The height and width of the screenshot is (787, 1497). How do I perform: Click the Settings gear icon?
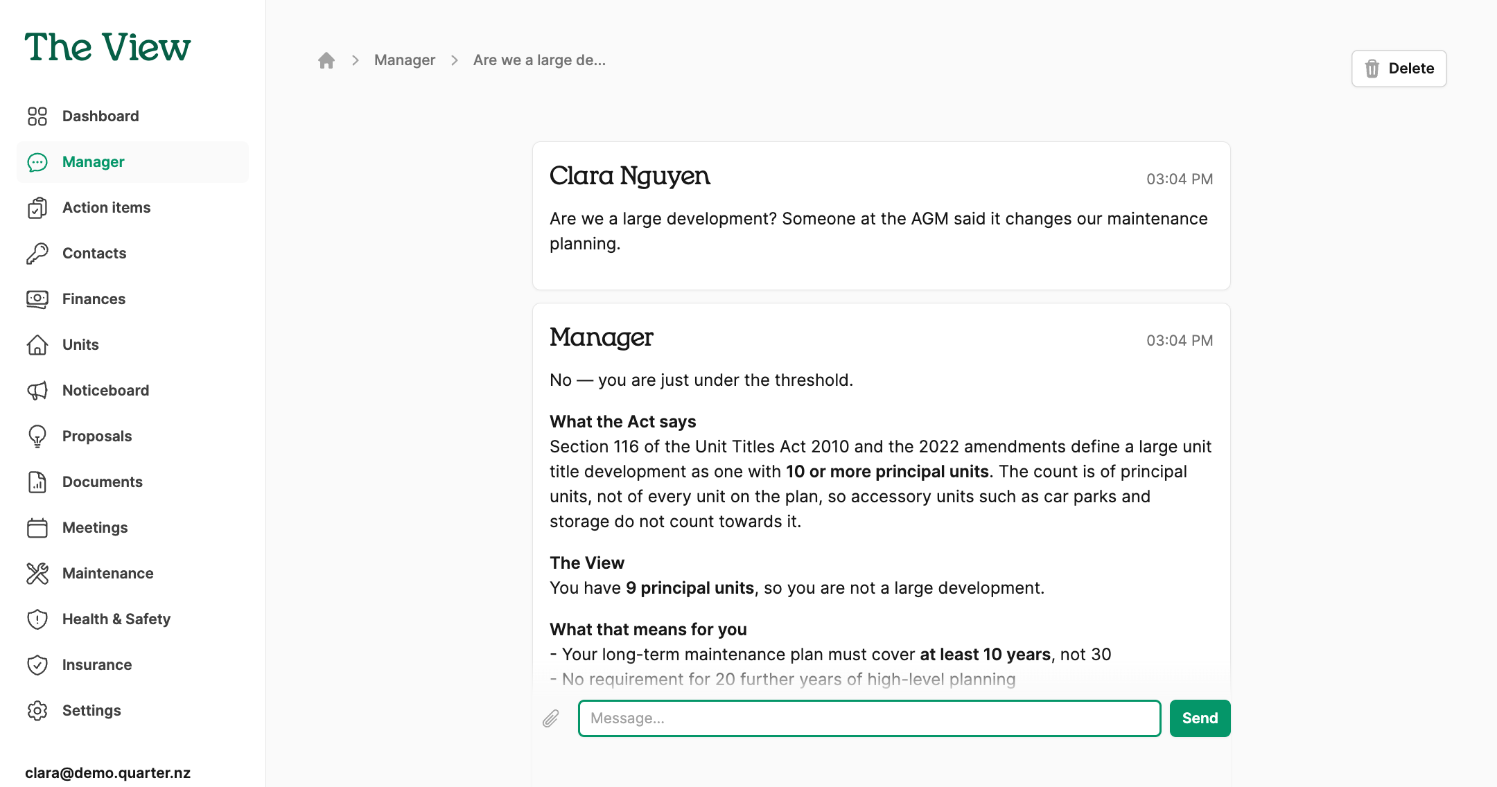(x=37, y=711)
